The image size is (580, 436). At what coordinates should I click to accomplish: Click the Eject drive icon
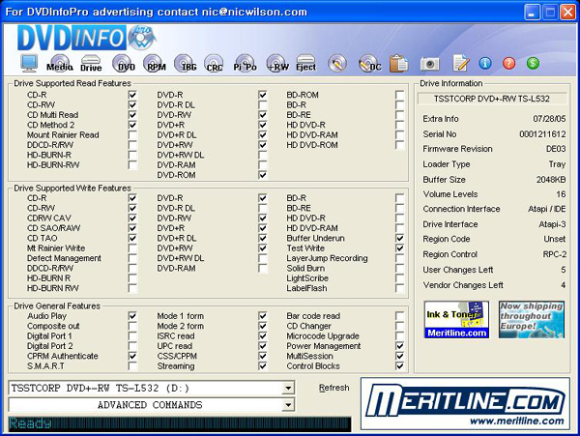click(x=305, y=63)
